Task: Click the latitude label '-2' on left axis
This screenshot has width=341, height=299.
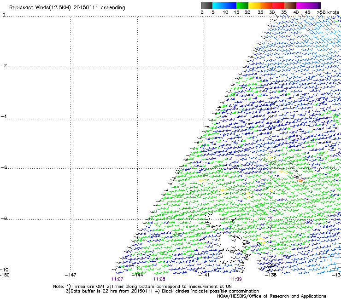Action: click(x=4, y=66)
